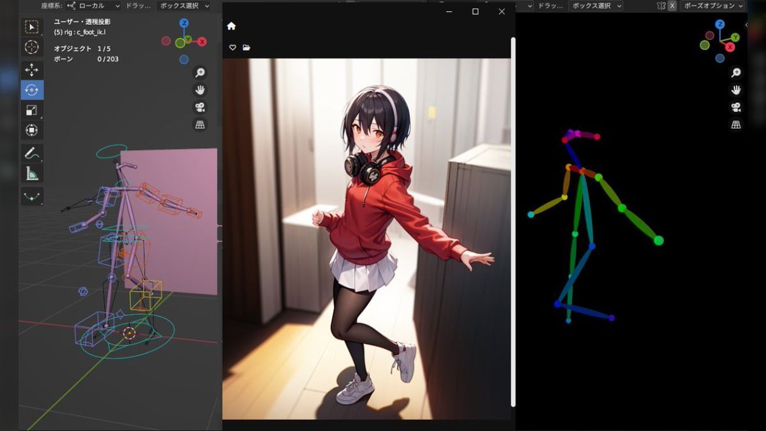Click the ユーザー・透視投影 label

tap(82, 22)
